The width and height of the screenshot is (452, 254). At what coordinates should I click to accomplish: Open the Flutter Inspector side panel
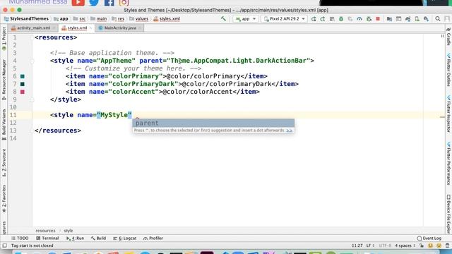pos(448,114)
